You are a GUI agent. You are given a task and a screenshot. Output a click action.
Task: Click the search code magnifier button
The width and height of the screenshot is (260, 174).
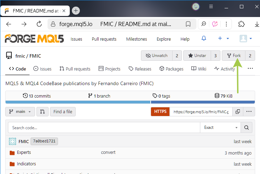coord(246,127)
